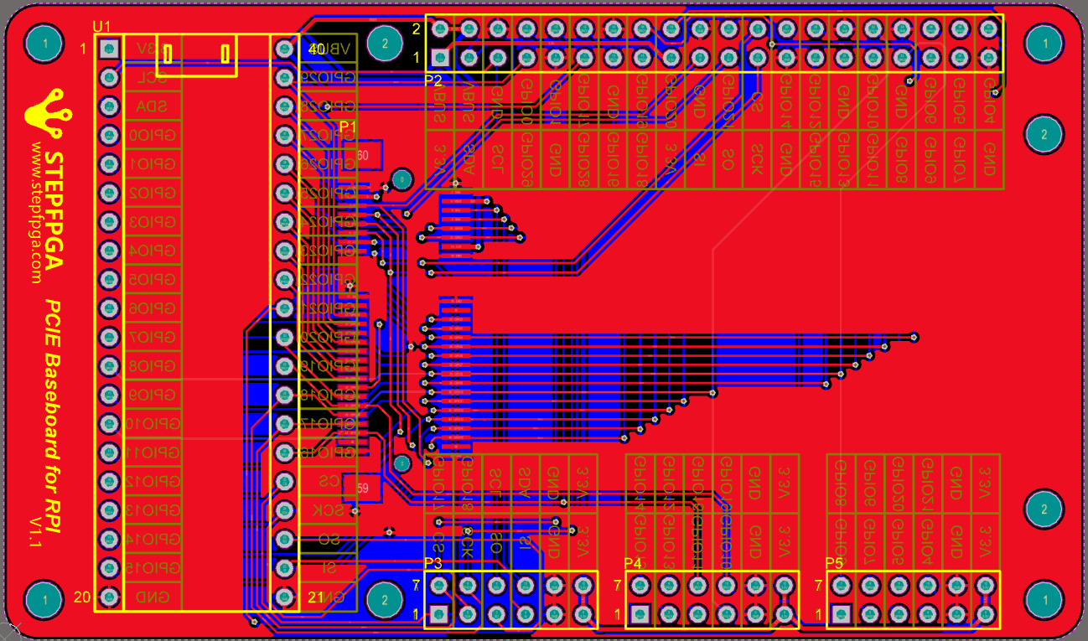Click U1 pin number label 20
The image size is (1088, 641).
(x=82, y=597)
